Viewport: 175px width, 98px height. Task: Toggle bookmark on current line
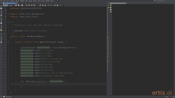(x=45, y=5)
